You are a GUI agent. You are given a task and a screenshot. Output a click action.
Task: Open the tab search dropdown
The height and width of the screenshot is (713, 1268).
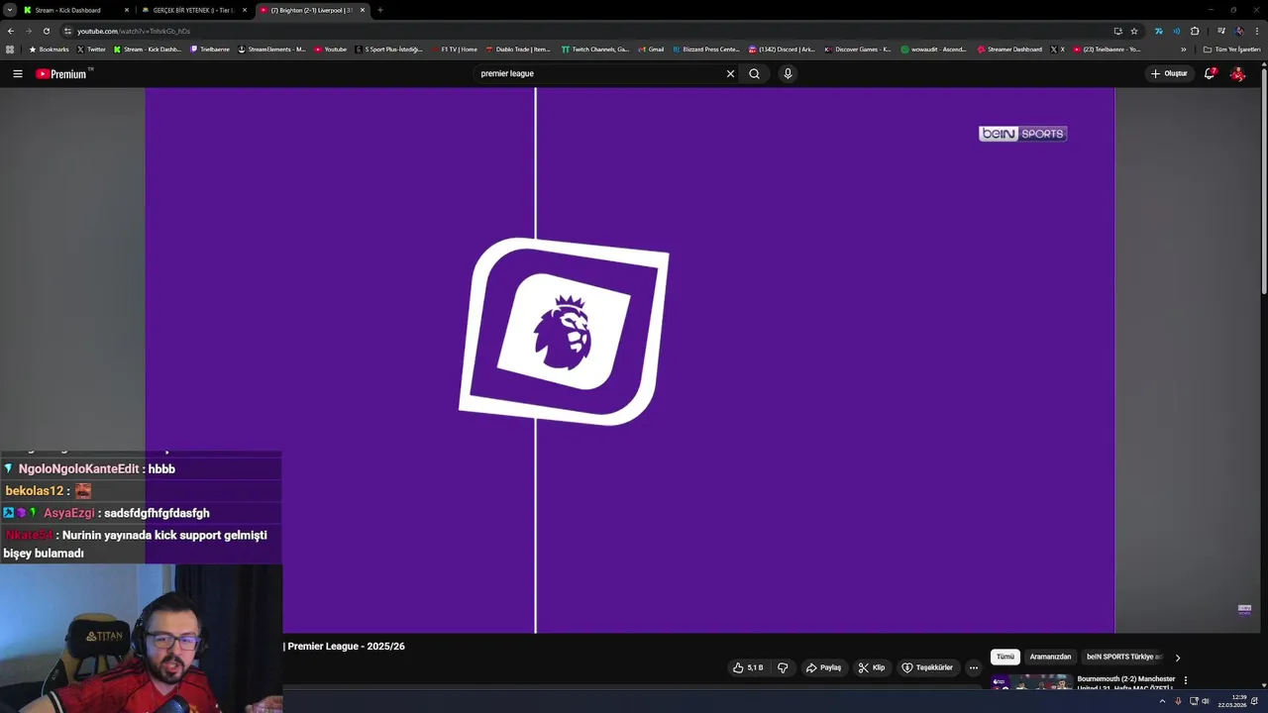pyautogui.click(x=9, y=10)
